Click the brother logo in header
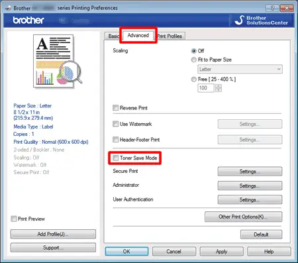 (x=28, y=21)
